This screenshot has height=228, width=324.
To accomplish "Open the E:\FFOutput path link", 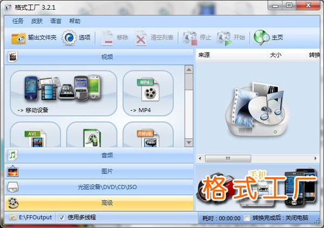I will pyautogui.click(x=35, y=217).
